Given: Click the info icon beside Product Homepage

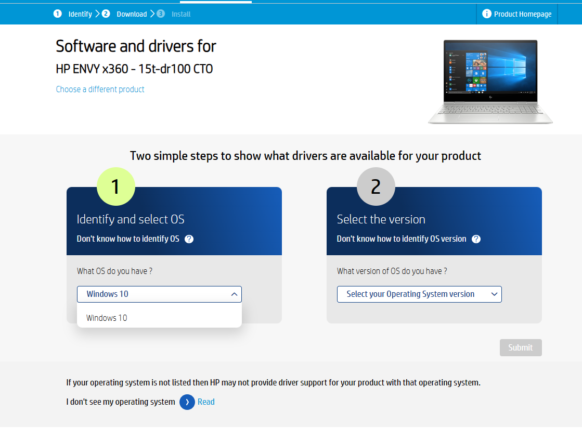Looking at the screenshot, I should [487, 14].
